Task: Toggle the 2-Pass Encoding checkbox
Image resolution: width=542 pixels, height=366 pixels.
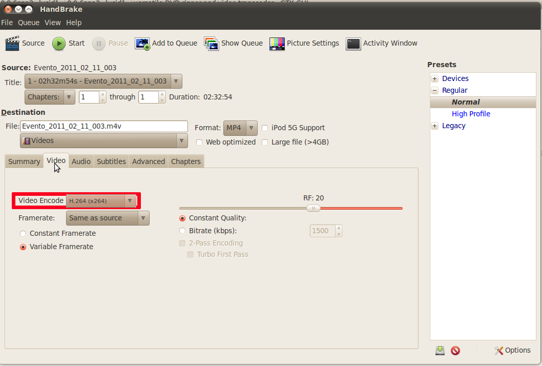Action: pos(182,243)
